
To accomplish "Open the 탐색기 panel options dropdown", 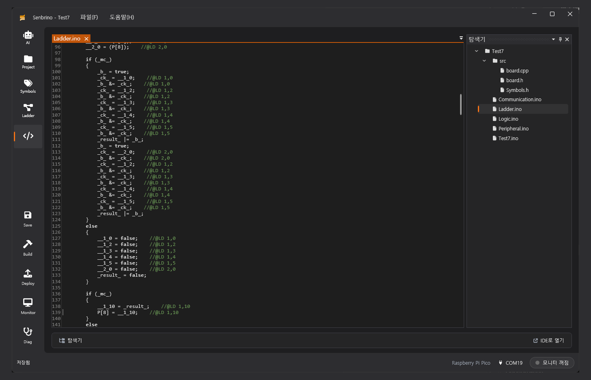I will point(553,39).
